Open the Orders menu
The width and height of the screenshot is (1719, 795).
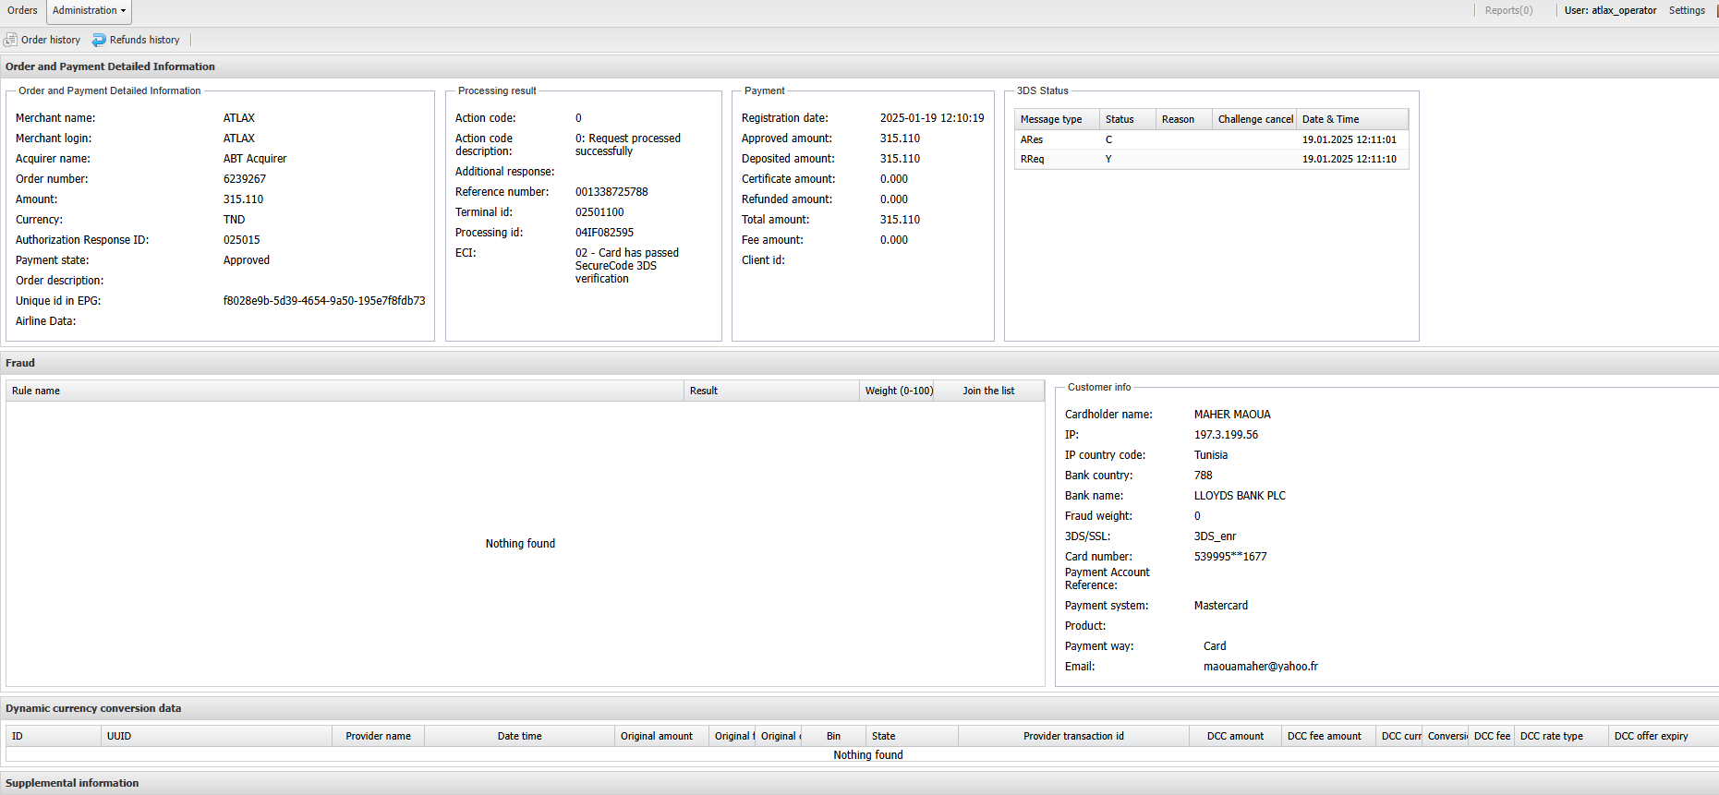[22, 11]
